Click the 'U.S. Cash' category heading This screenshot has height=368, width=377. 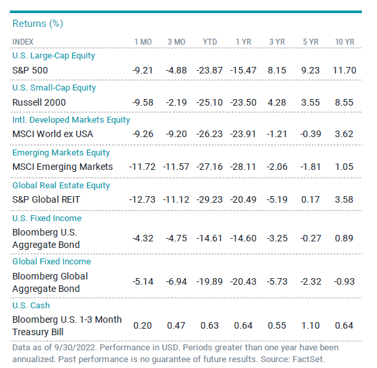[x=31, y=305]
